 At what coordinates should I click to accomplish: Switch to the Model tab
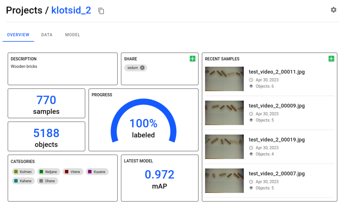(x=73, y=35)
